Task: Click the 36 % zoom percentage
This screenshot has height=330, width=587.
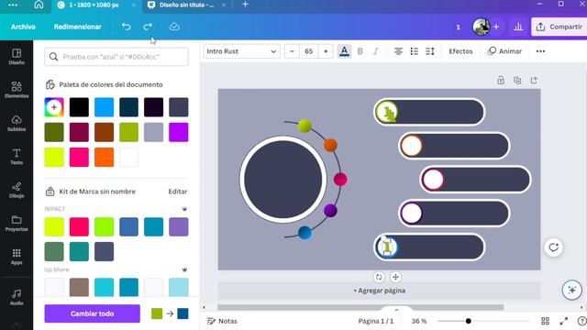Action: coord(419,321)
